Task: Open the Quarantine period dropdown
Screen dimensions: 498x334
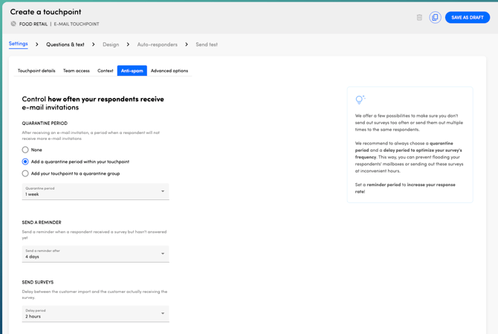Action: tap(95, 191)
